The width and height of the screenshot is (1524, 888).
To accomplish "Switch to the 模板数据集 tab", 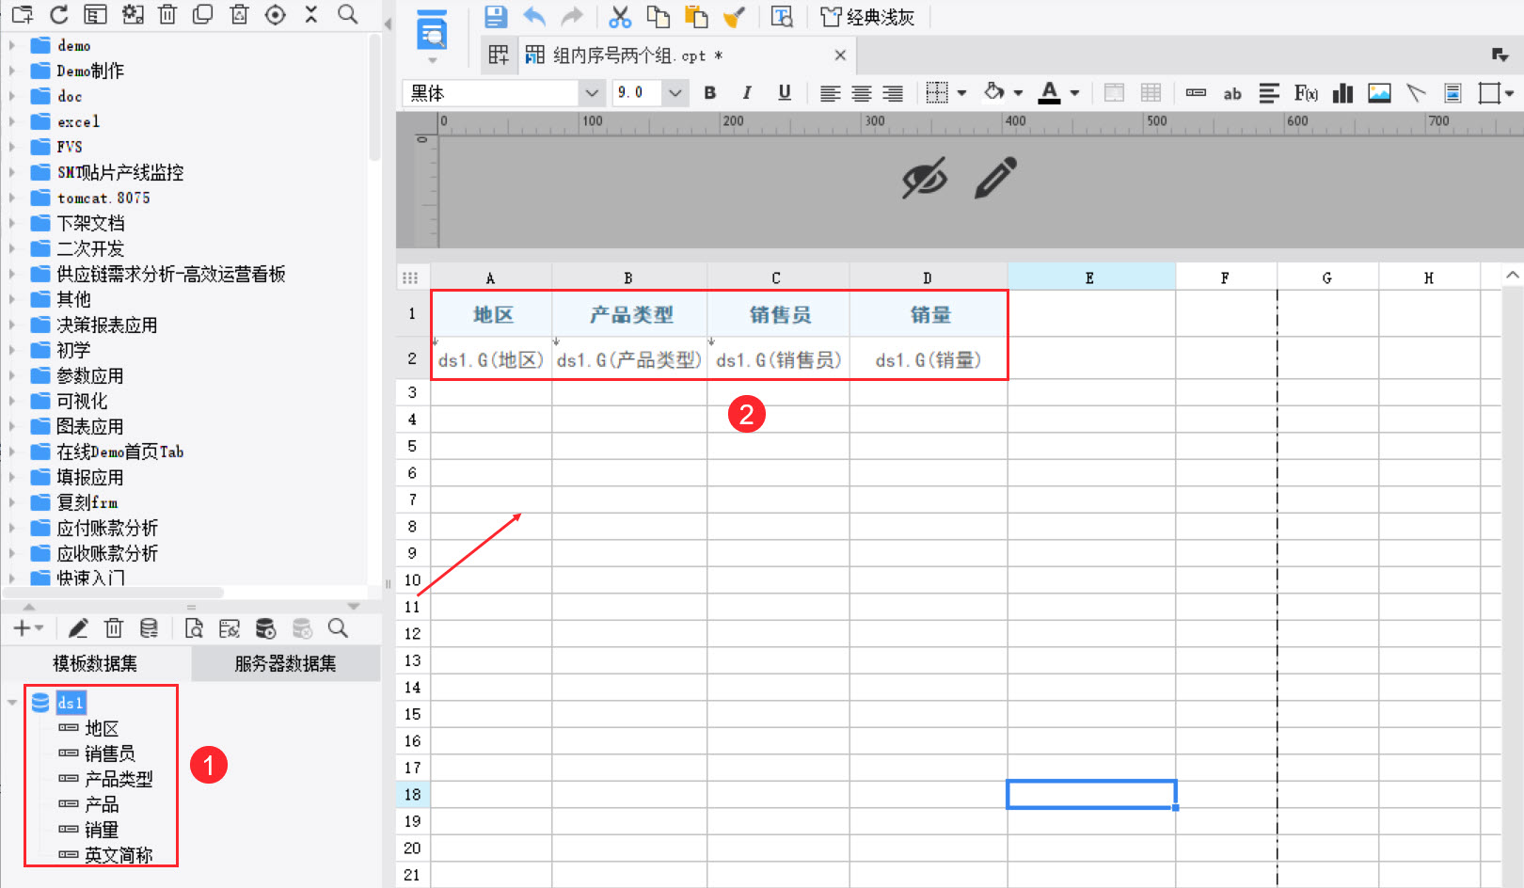I will click(95, 663).
